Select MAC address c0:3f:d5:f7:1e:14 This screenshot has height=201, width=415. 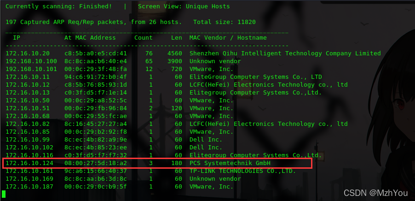coord(96,93)
